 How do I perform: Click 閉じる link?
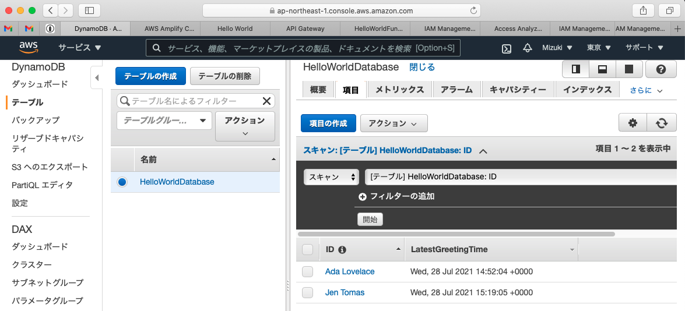(x=422, y=67)
